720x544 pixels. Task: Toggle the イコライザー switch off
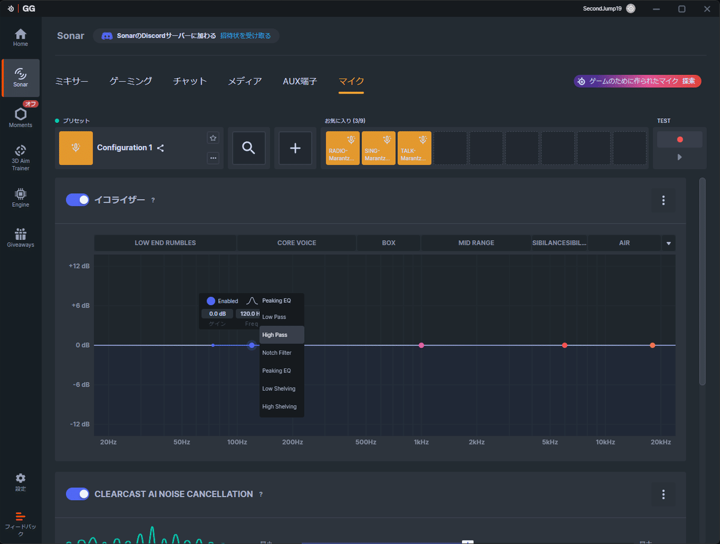[x=77, y=200]
